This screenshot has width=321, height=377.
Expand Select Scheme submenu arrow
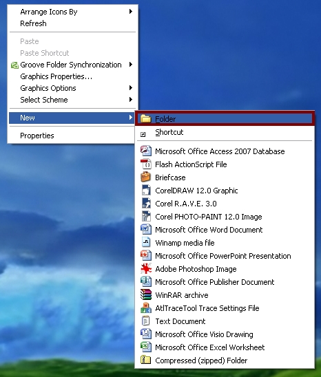pyautogui.click(x=131, y=99)
